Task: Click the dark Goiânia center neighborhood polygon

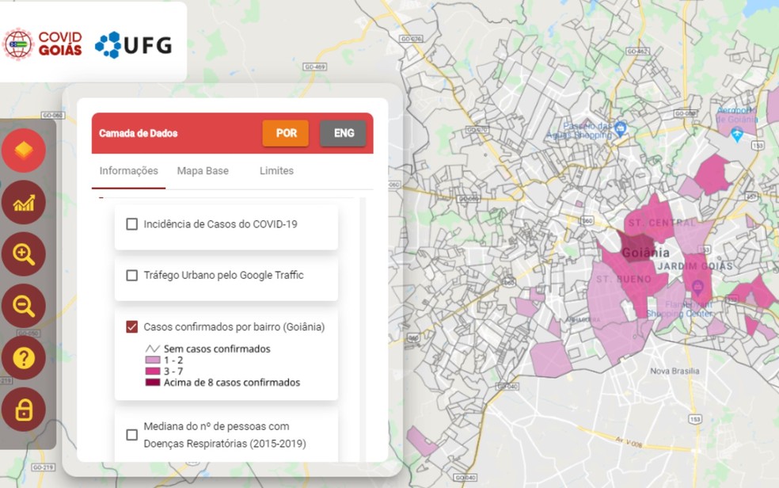Action: point(637,247)
